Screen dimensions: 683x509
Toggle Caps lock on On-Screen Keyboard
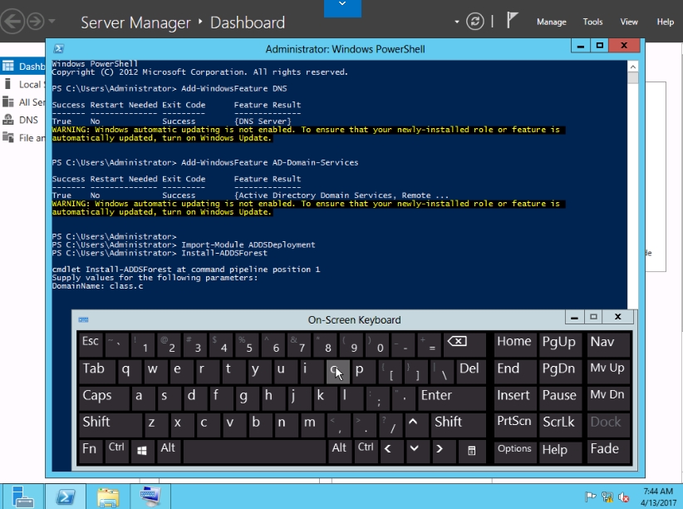point(97,396)
